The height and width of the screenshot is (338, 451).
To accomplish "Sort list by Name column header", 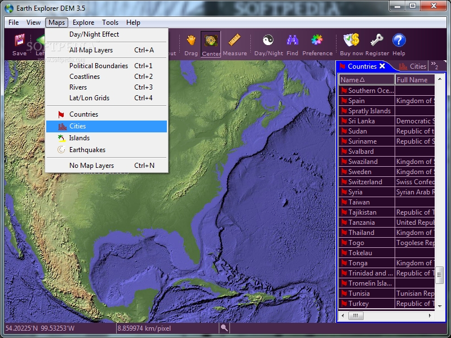I will [x=367, y=79].
